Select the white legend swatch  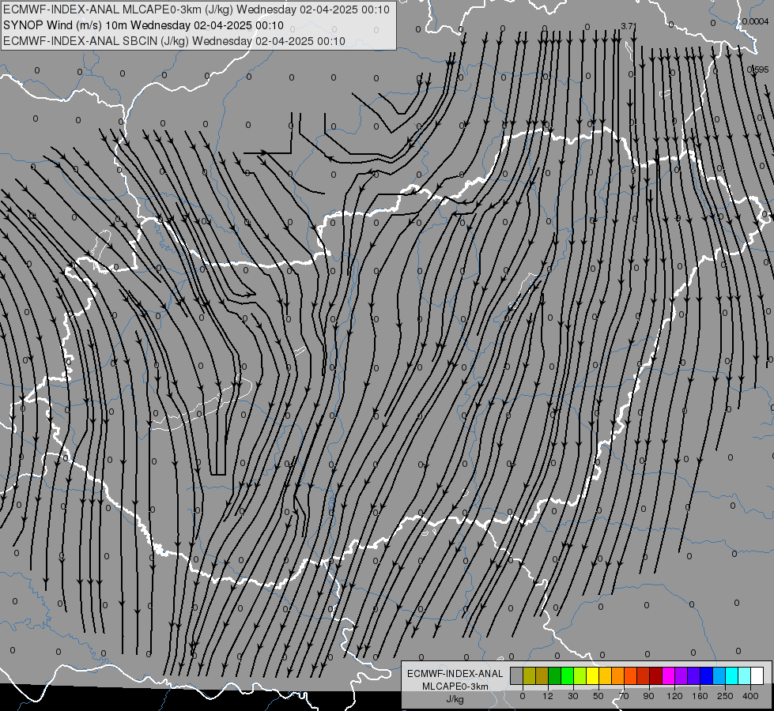pyautogui.click(x=757, y=675)
